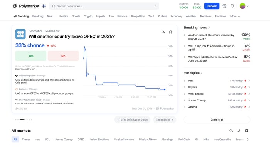Click the Trending arrow icon
Image resolution: width=270 pixels, height=148 pixels.
[15, 16]
